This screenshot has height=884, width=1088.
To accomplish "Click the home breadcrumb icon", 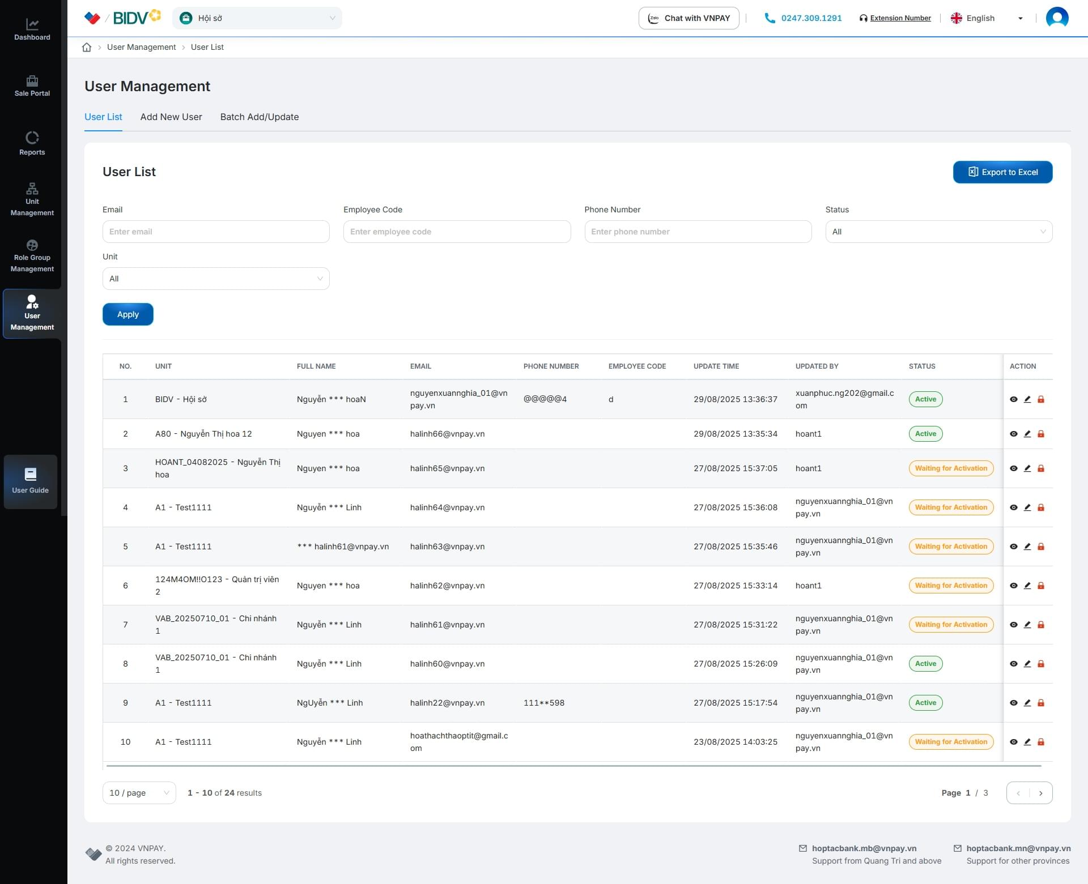I will coord(87,47).
